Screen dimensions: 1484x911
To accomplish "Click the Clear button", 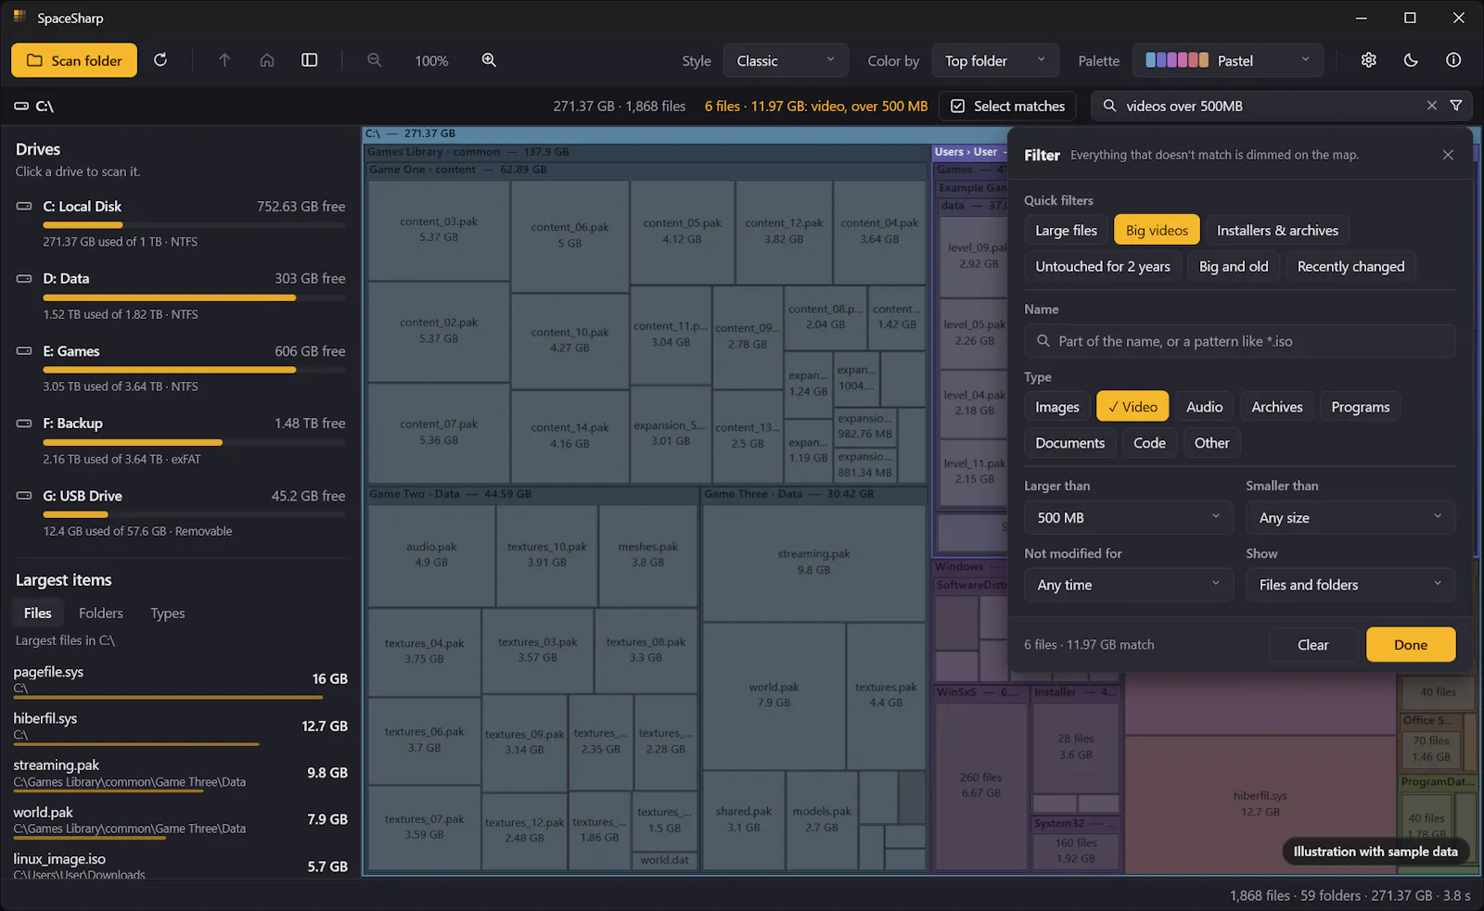I will (x=1312, y=645).
